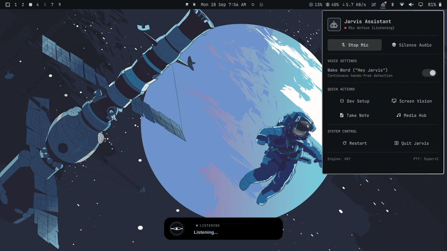Click the Silence Audio button
Viewport: 447px width, 251px height.
coord(412,45)
